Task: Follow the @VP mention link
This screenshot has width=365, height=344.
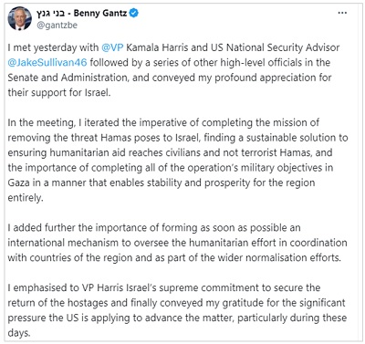Action: (112, 47)
